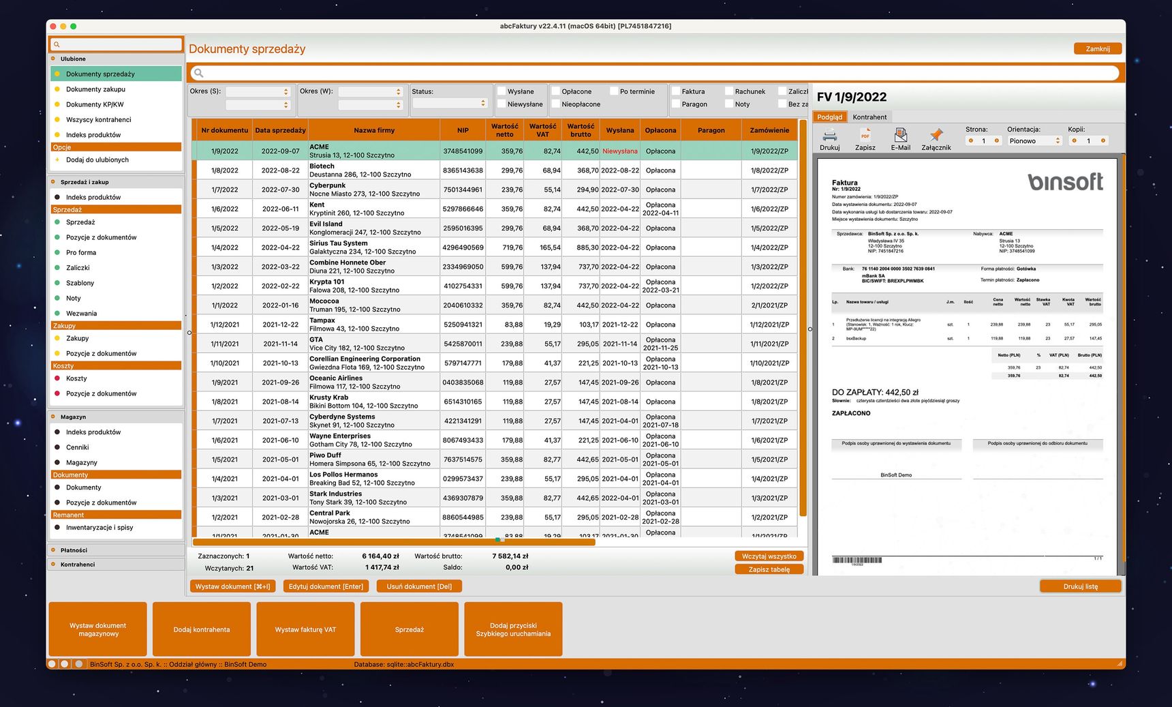Click the Załącznik pushpin icon
Image resolution: width=1172 pixels, height=707 pixels.
pos(936,134)
